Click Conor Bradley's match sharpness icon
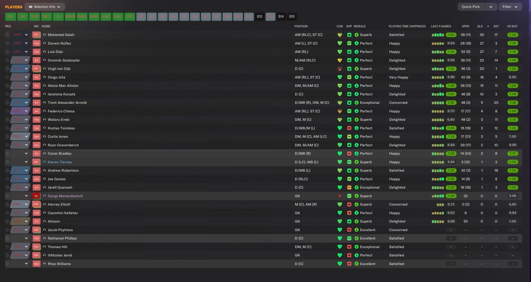Viewport: 531px width, 282px height. (x=349, y=153)
